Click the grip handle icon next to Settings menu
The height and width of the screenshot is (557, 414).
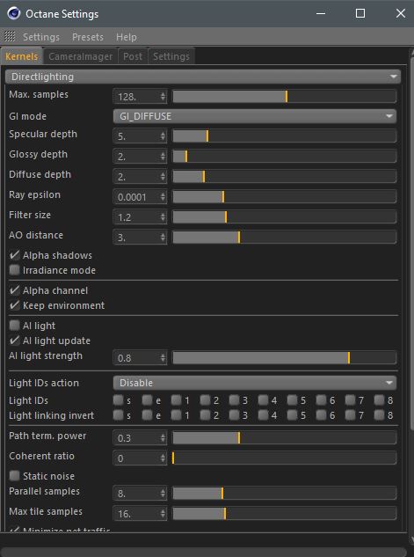click(x=10, y=36)
